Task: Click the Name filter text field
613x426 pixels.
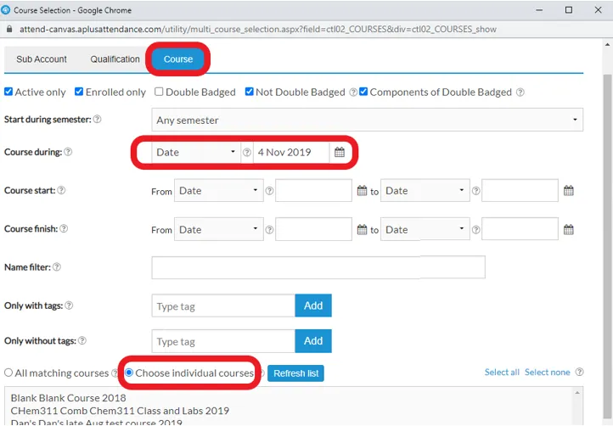Action: click(318, 267)
